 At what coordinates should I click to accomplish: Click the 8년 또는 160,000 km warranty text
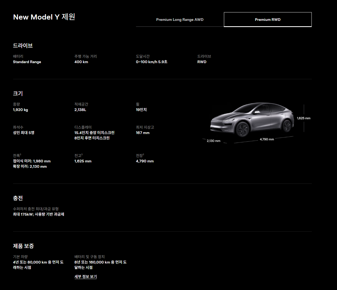101,265
